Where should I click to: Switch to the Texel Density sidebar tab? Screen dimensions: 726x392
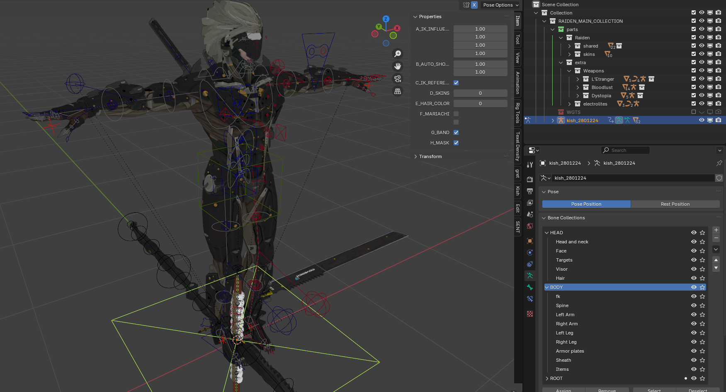pyautogui.click(x=517, y=147)
